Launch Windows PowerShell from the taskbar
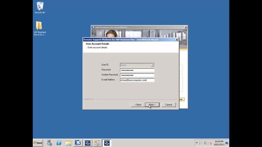 pos(59,143)
